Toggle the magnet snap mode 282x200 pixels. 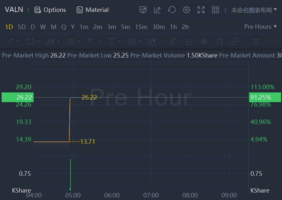tap(219, 42)
